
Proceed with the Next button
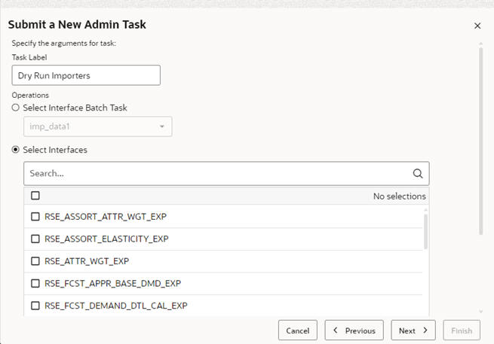pyautogui.click(x=413, y=330)
